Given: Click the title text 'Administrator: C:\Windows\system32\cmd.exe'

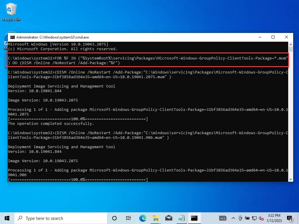Looking at the screenshot, I should point(53,37).
